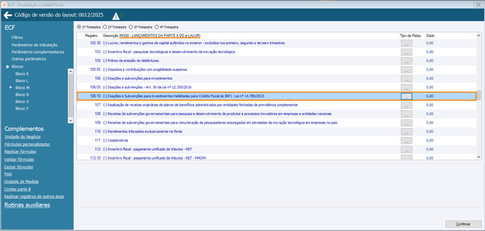The image size is (485, 231).
Task: Open the '...' button for row 107
Action: coord(406,105)
